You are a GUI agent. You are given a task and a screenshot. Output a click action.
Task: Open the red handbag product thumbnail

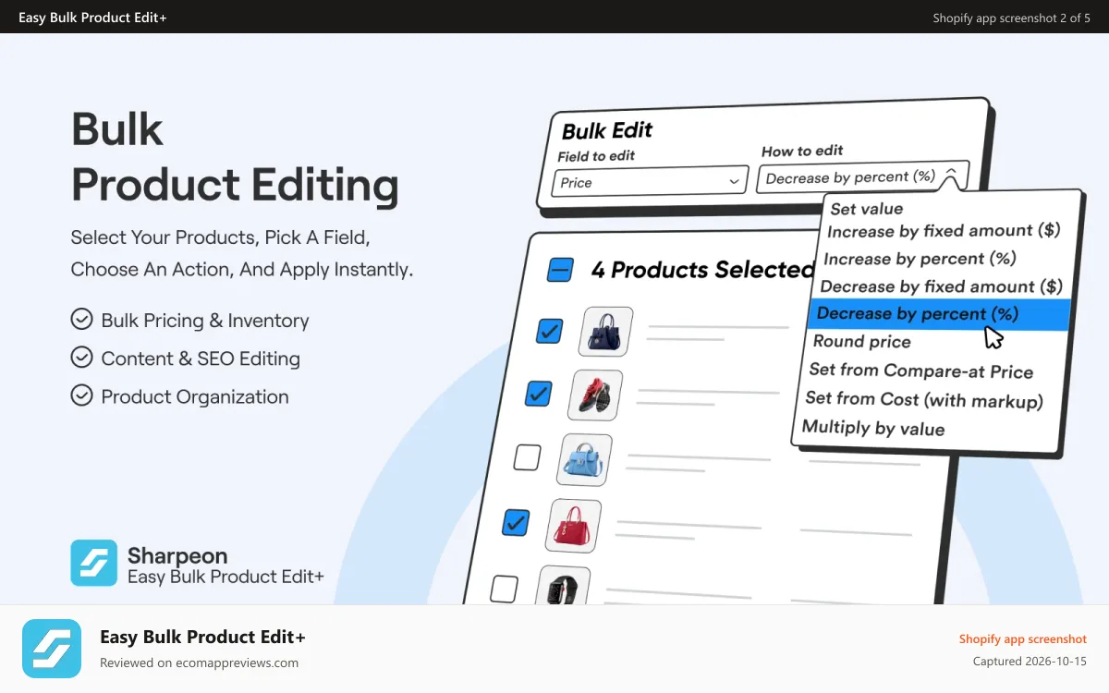tap(573, 526)
